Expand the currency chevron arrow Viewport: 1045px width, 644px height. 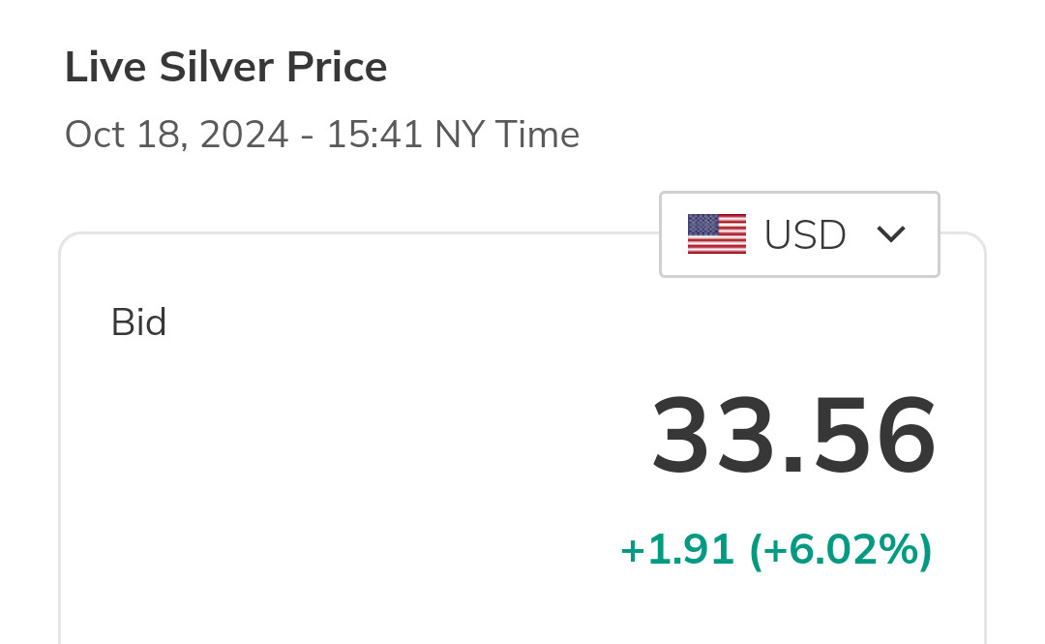tap(890, 234)
